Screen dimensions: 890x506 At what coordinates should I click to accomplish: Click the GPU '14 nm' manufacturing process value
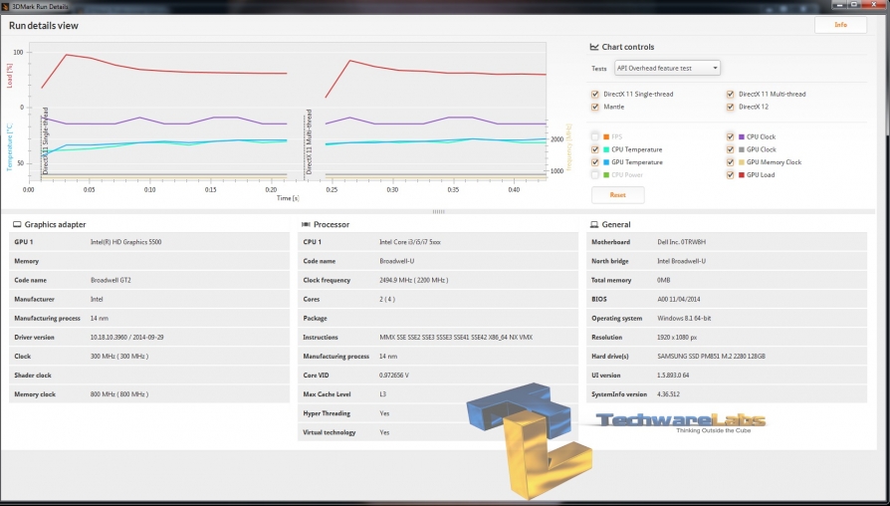pos(100,319)
